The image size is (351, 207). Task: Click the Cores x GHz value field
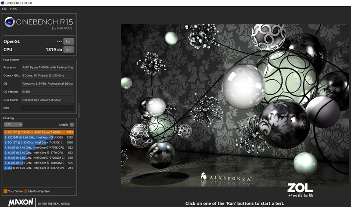(x=47, y=75)
